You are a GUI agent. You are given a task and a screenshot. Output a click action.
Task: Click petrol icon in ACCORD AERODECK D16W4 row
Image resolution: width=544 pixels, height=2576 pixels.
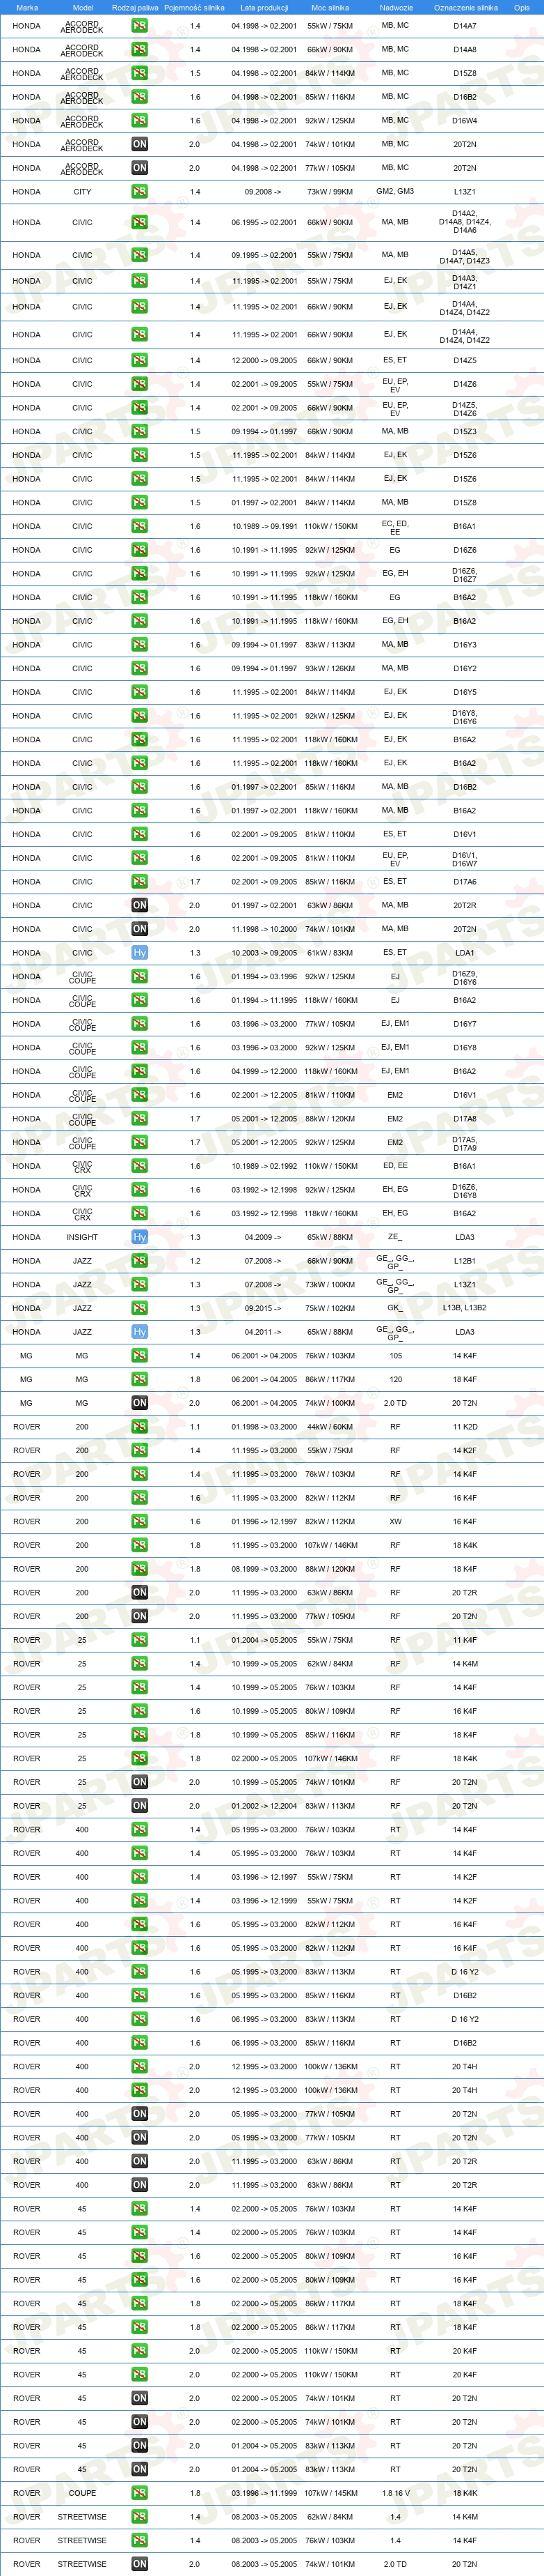pos(140,121)
